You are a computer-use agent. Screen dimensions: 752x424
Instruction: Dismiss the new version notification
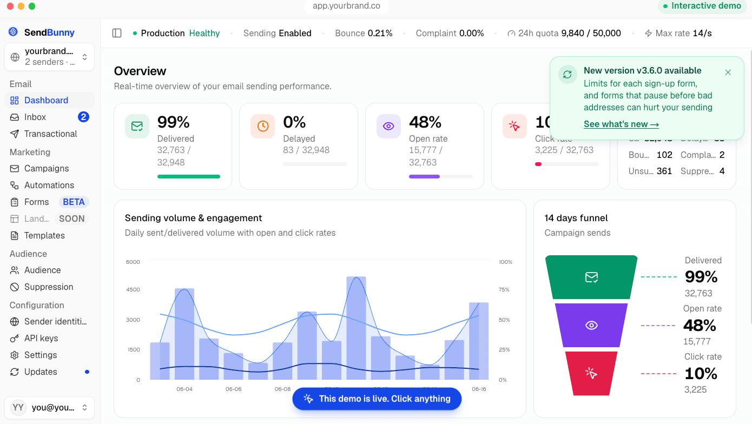point(728,72)
